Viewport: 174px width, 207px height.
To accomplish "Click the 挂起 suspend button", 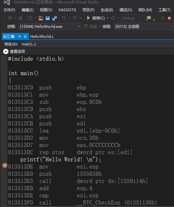I will [x=90, y=27].
